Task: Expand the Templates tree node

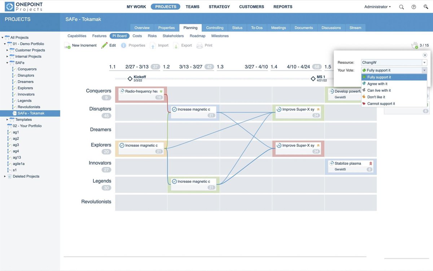Action: 7,119
